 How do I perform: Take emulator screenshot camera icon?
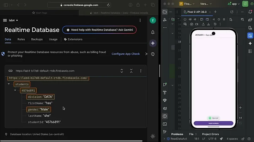pyautogui.click(x=192, y=24)
